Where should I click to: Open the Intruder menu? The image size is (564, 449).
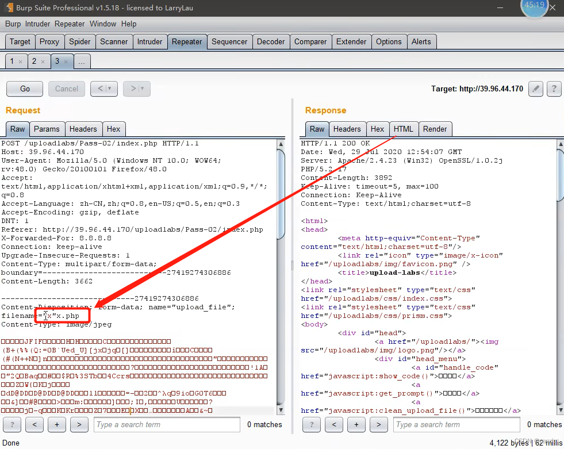tap(37, 24)
